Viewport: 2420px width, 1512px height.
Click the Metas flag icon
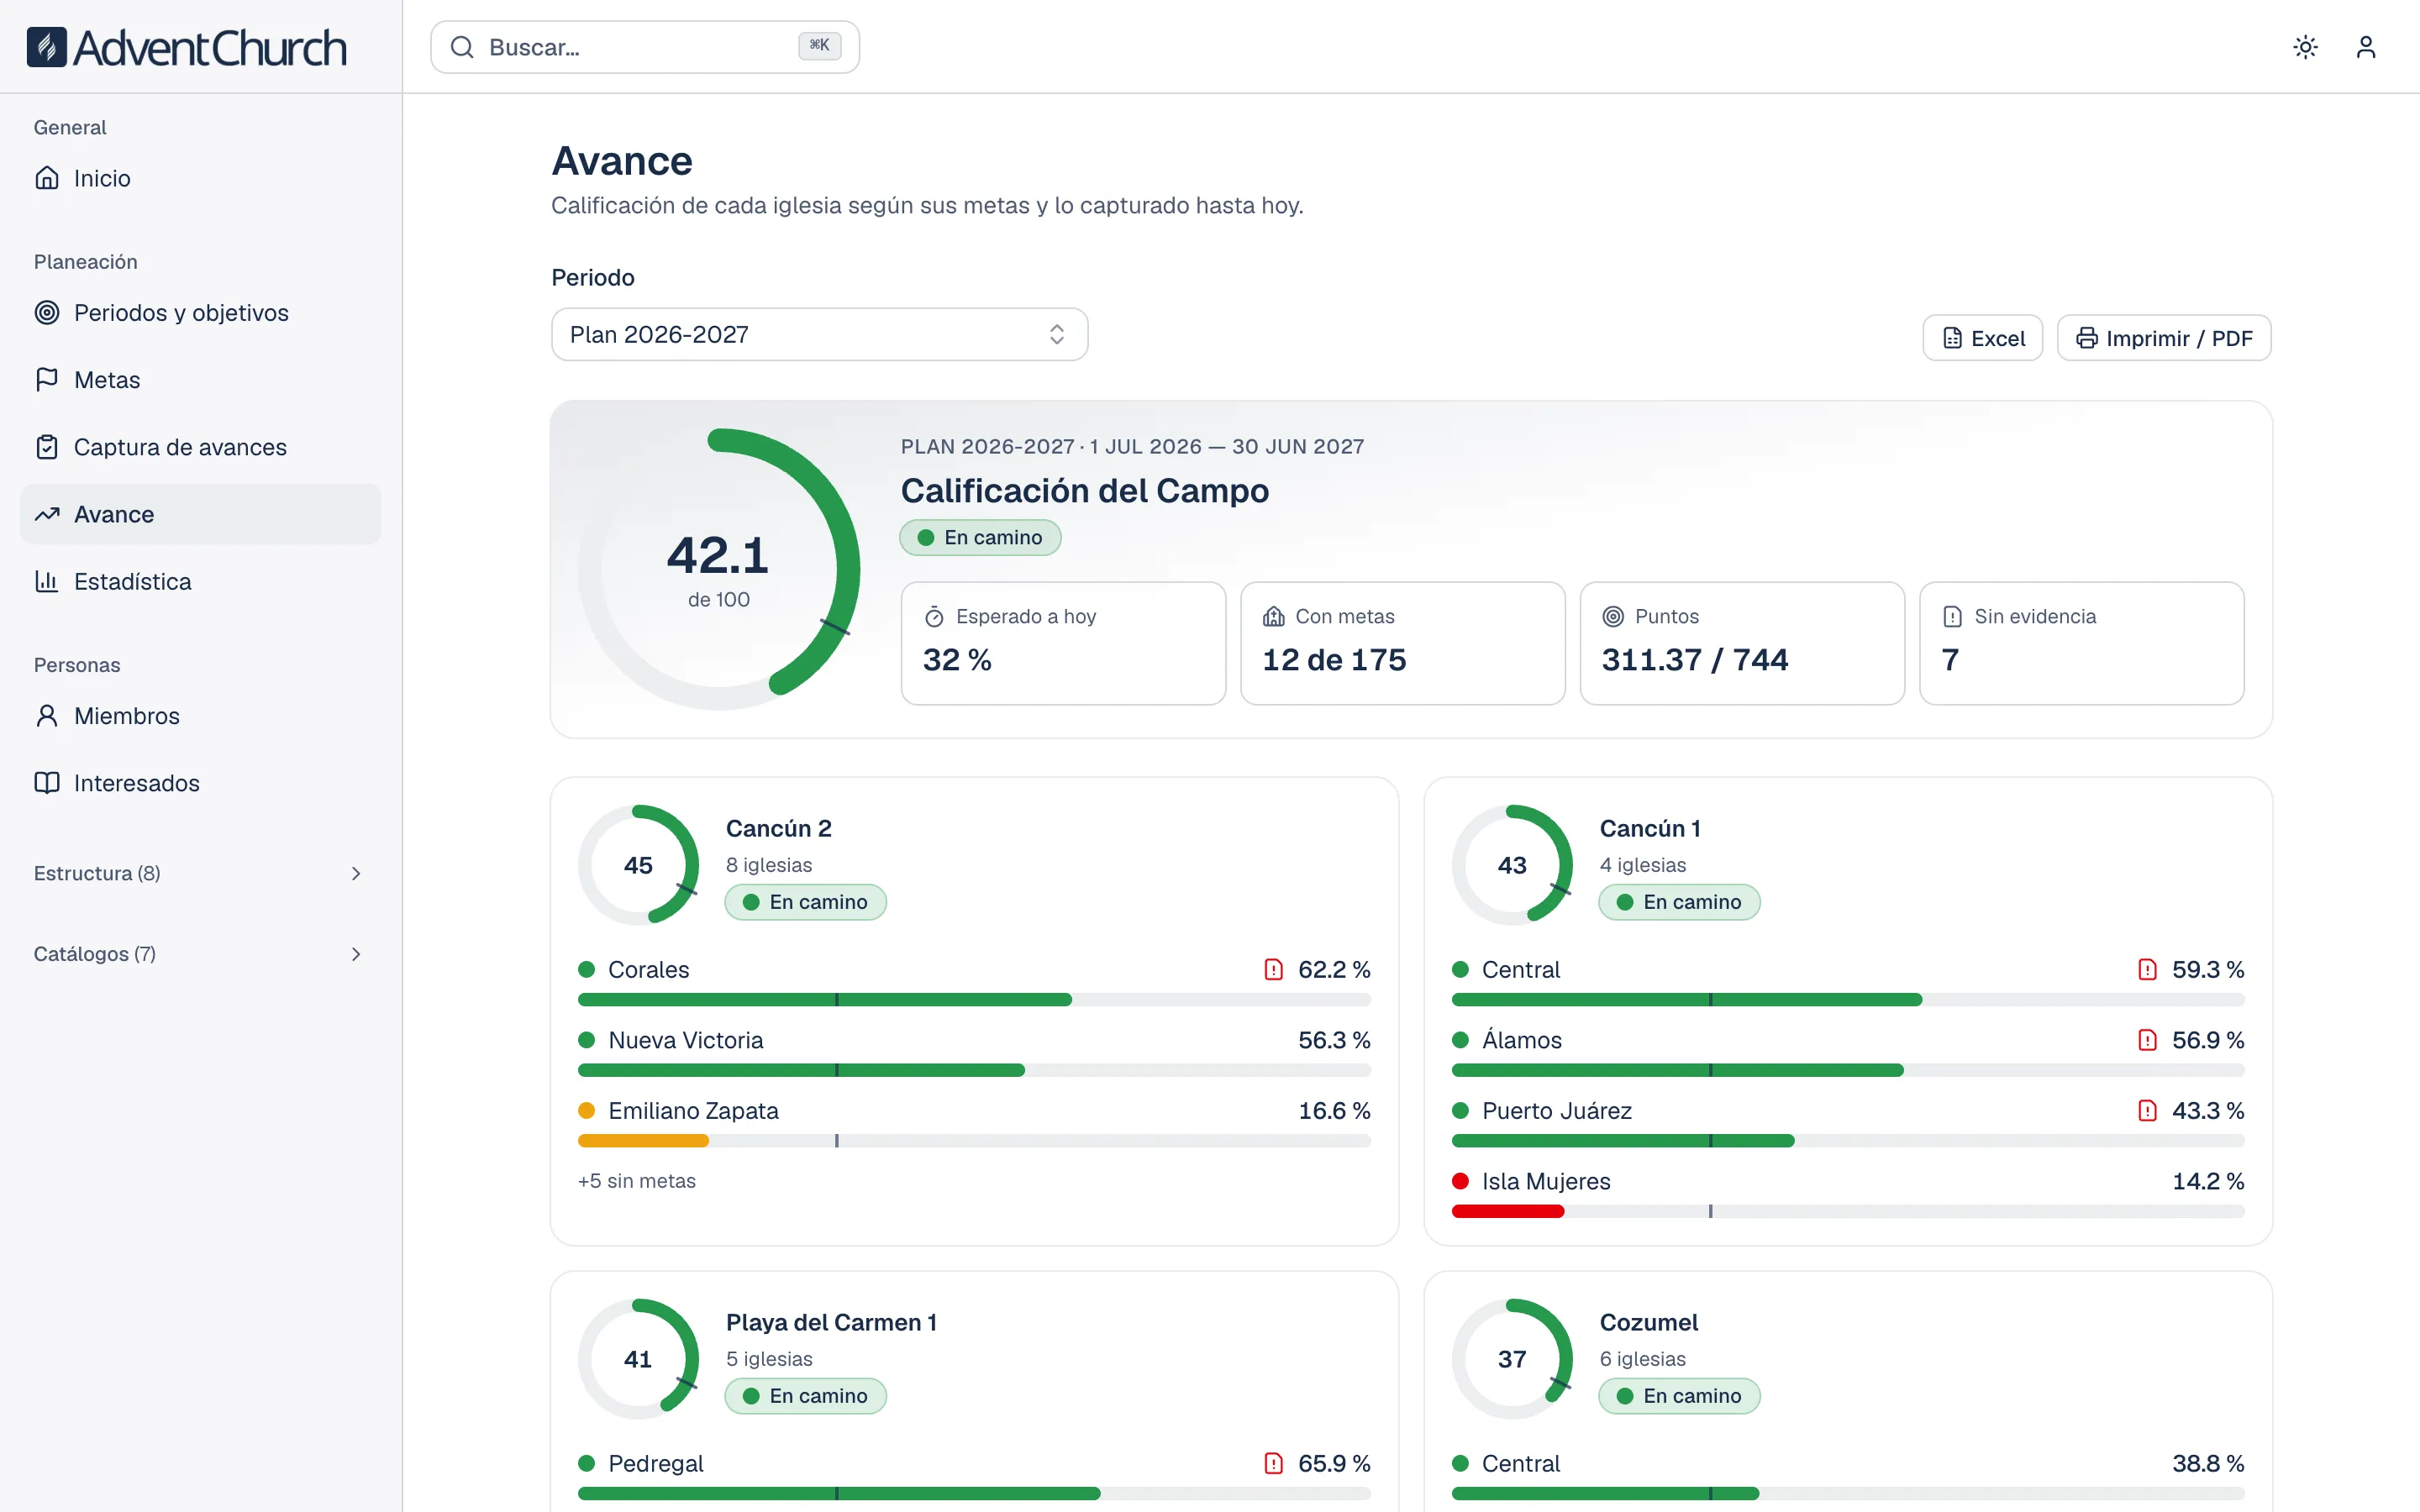47,380
